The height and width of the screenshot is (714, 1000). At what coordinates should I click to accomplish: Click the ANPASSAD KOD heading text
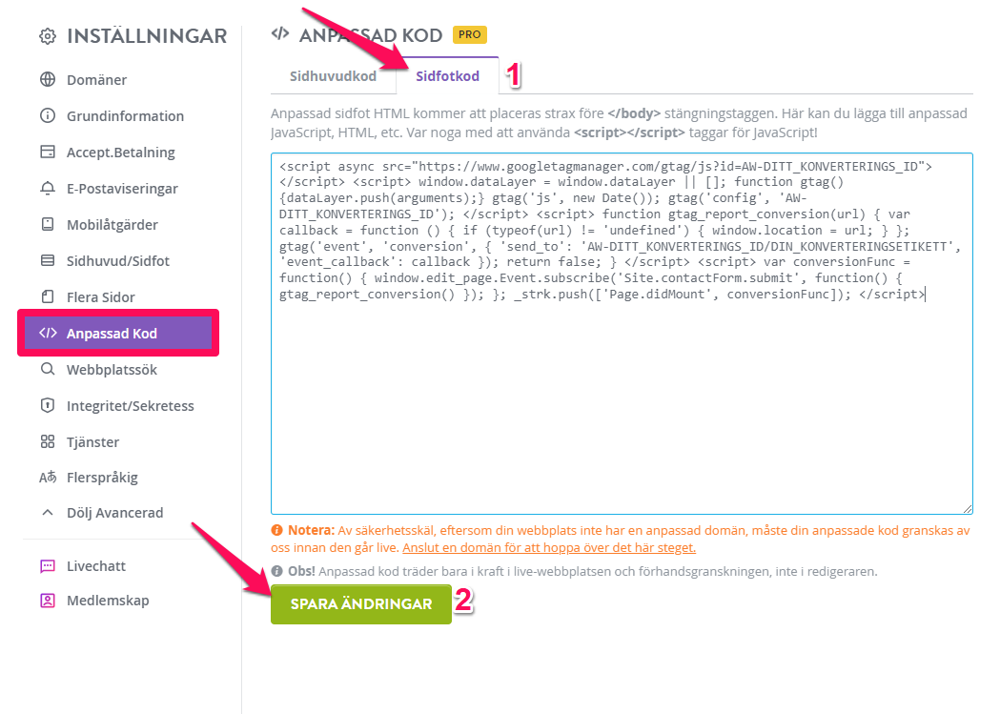[371, 35]
